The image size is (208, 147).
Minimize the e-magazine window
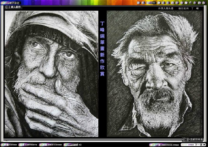click(x=195, y=3)
